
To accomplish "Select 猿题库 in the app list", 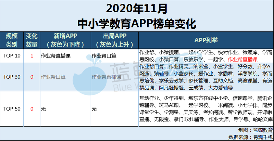I will click(x=250, y=52).
